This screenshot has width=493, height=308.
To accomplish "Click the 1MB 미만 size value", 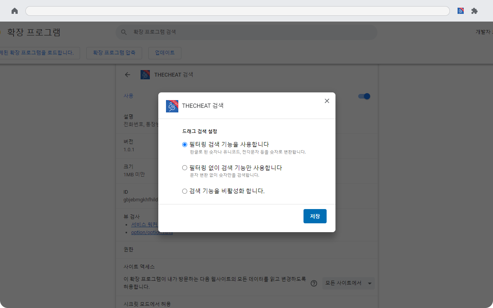I will point(134,174).
